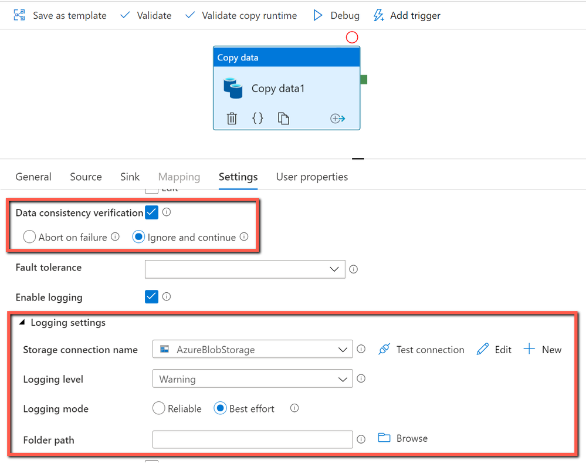Click the info icon next to Ignore and continue
The height and width of the screenshot is (470, 586).
244,236
